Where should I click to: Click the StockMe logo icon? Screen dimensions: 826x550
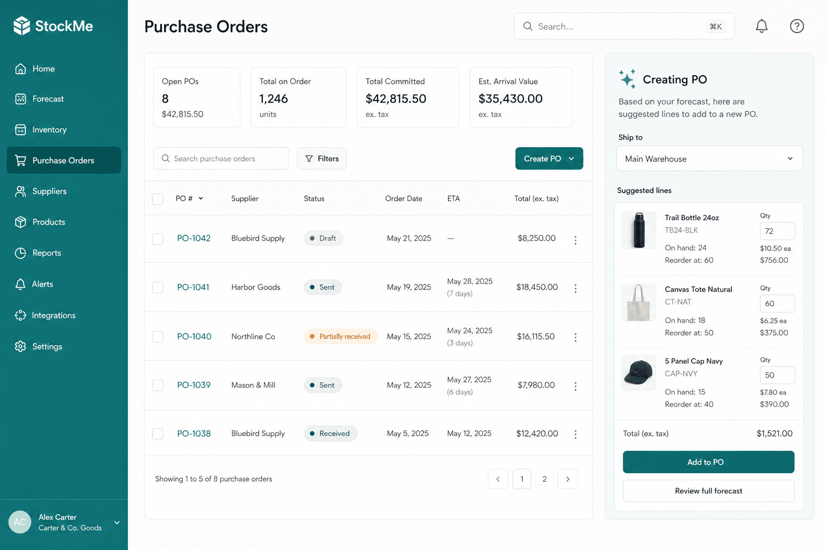(22, 26)
